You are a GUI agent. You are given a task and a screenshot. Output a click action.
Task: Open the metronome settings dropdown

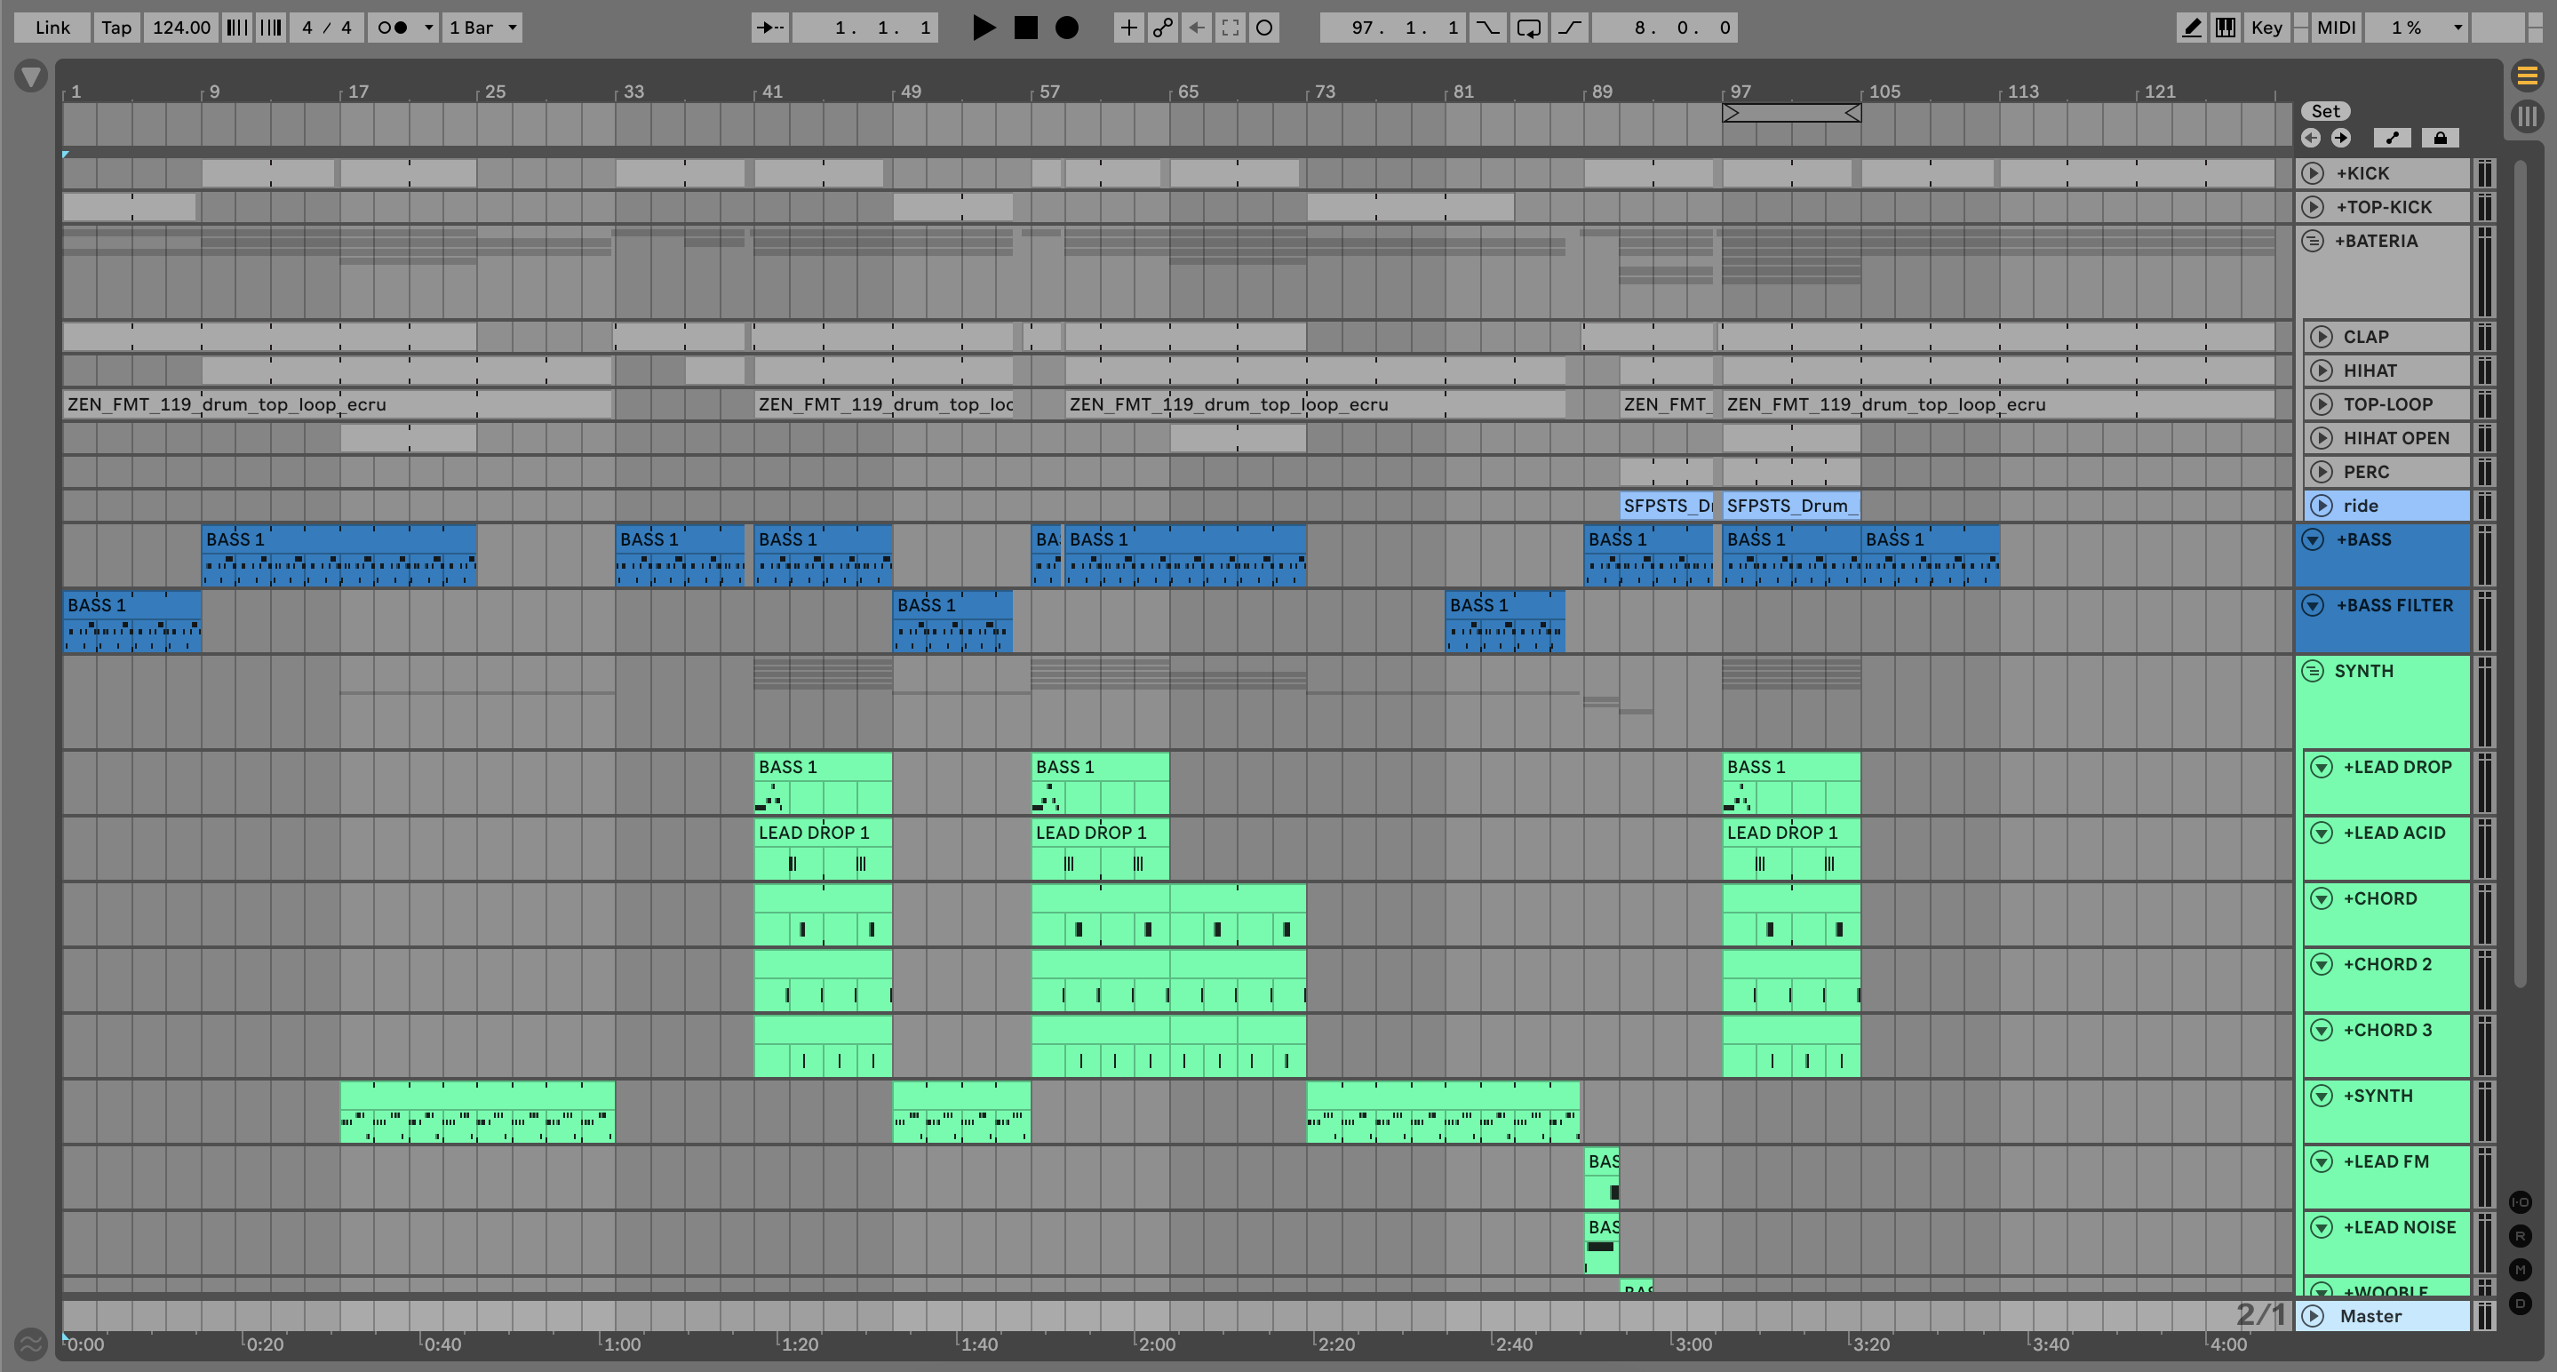click(430, 28)
